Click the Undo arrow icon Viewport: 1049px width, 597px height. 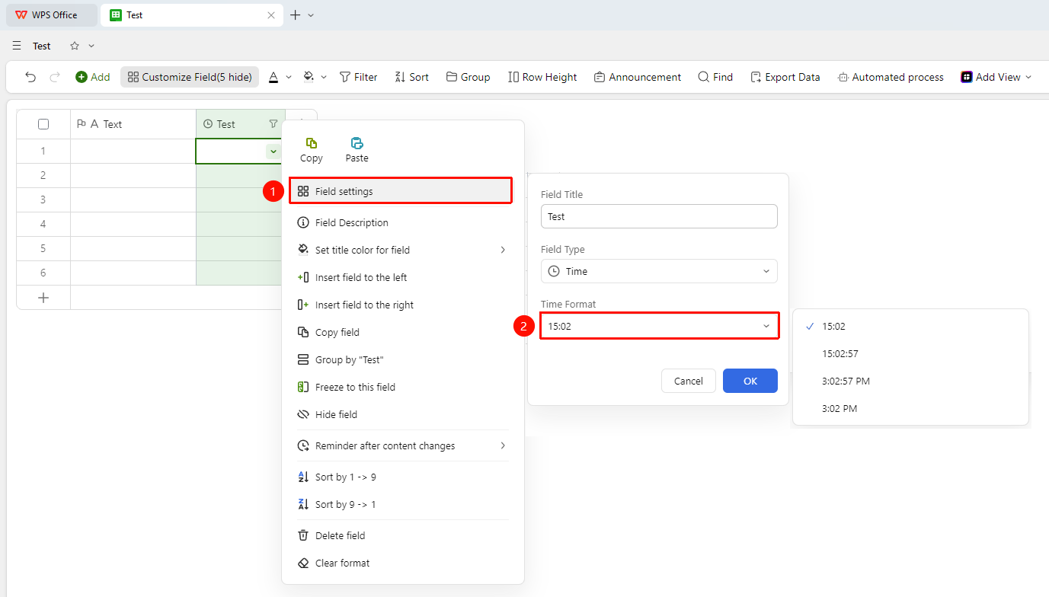(x=30, y=77)
